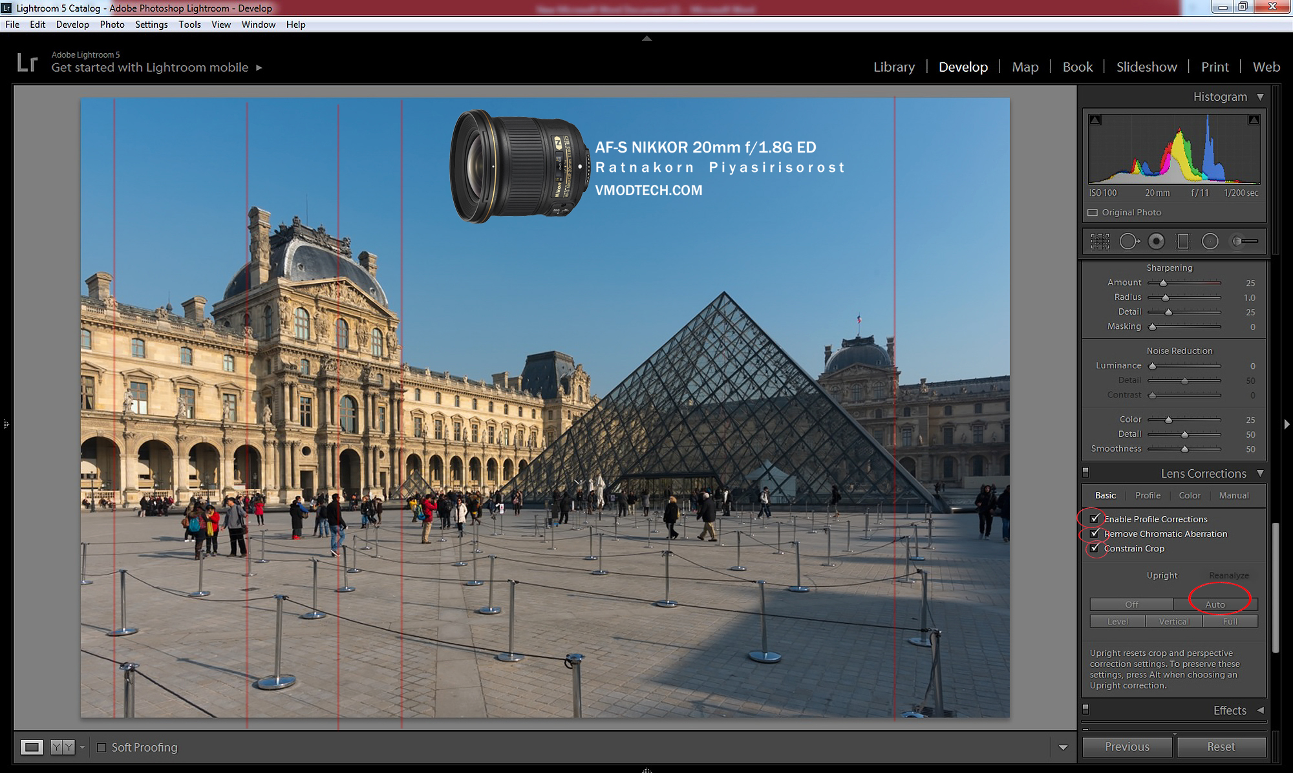The image size is (1293, 773).
Task: Select the Graduated Filter tool
Action: click(x=1183, y=241)
